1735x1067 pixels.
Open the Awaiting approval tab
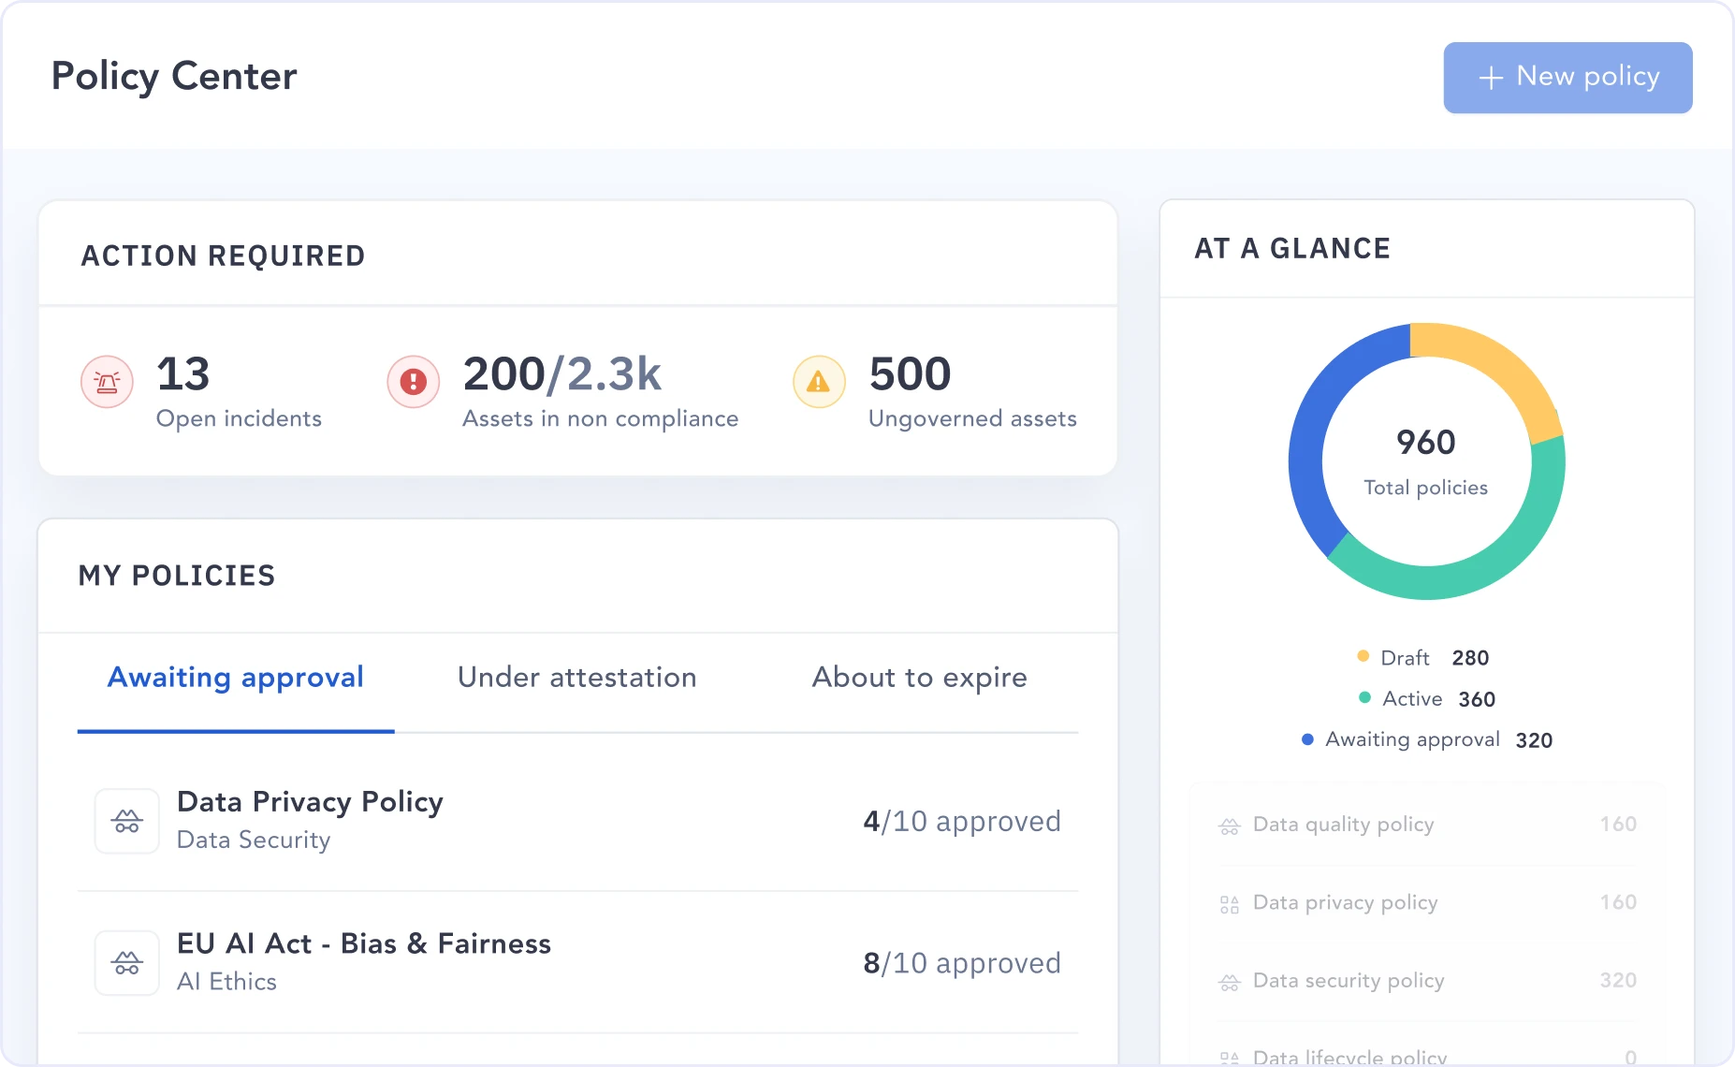[x=236, y=678]
